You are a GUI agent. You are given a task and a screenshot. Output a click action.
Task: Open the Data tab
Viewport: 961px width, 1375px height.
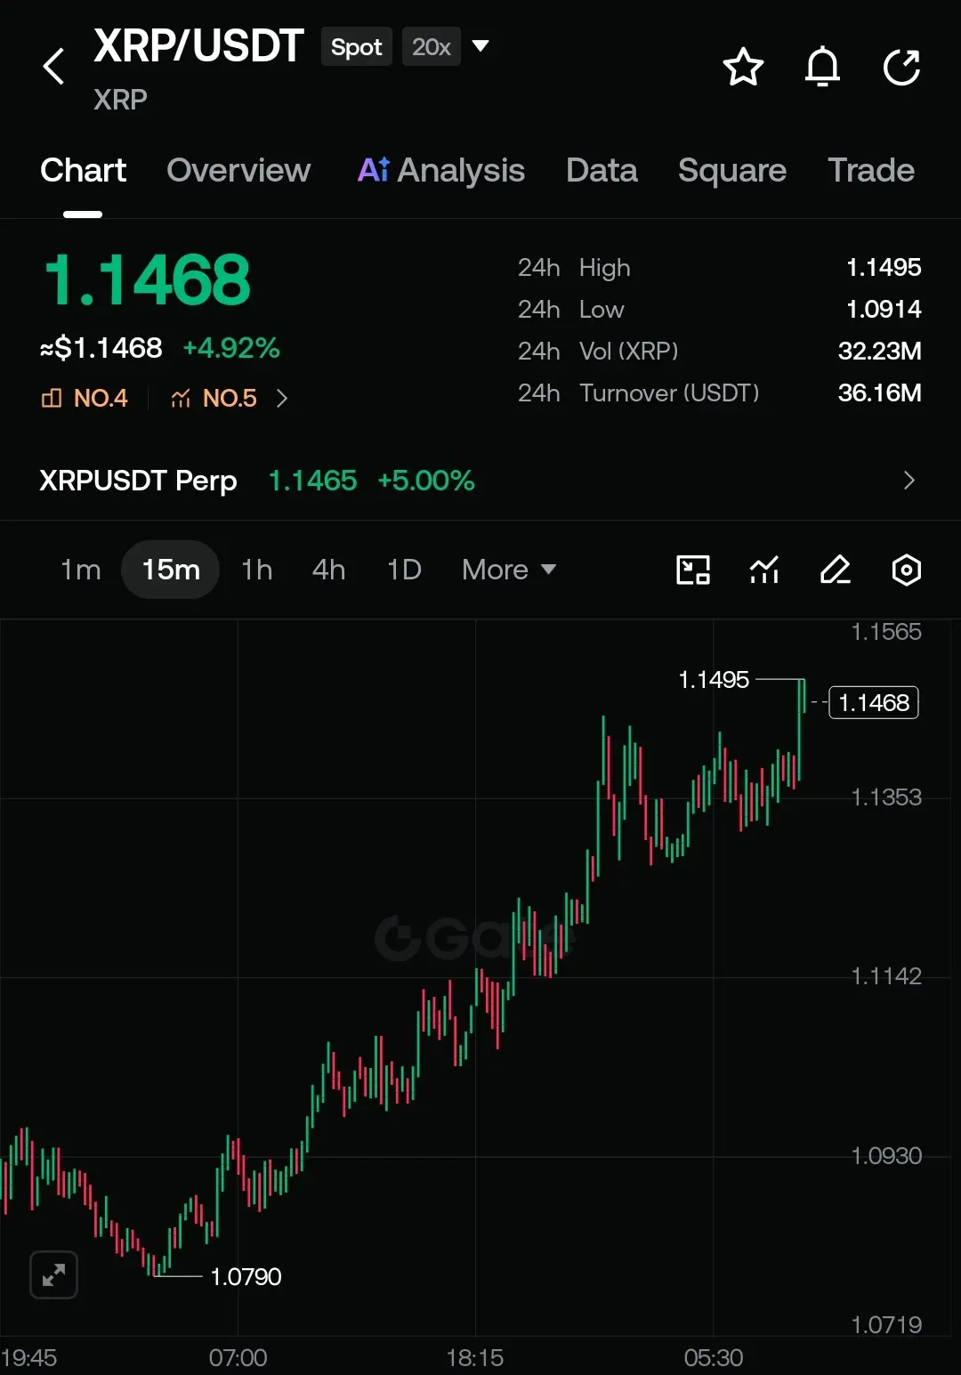point(602,170)
